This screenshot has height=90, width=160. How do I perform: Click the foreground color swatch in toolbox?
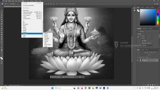click(x=1, y=58)
